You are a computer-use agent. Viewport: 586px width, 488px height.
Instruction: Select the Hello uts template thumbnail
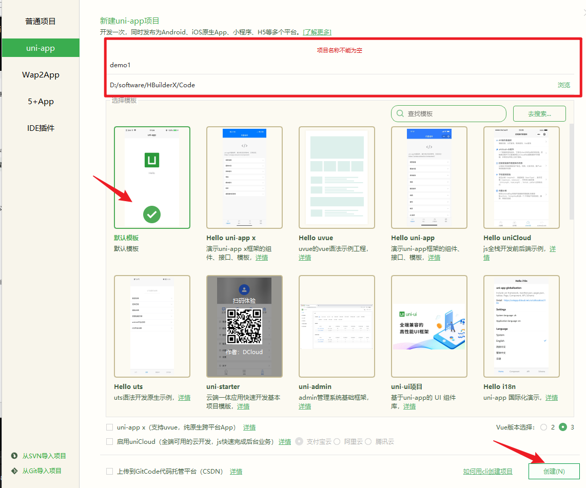click(152, 326)
